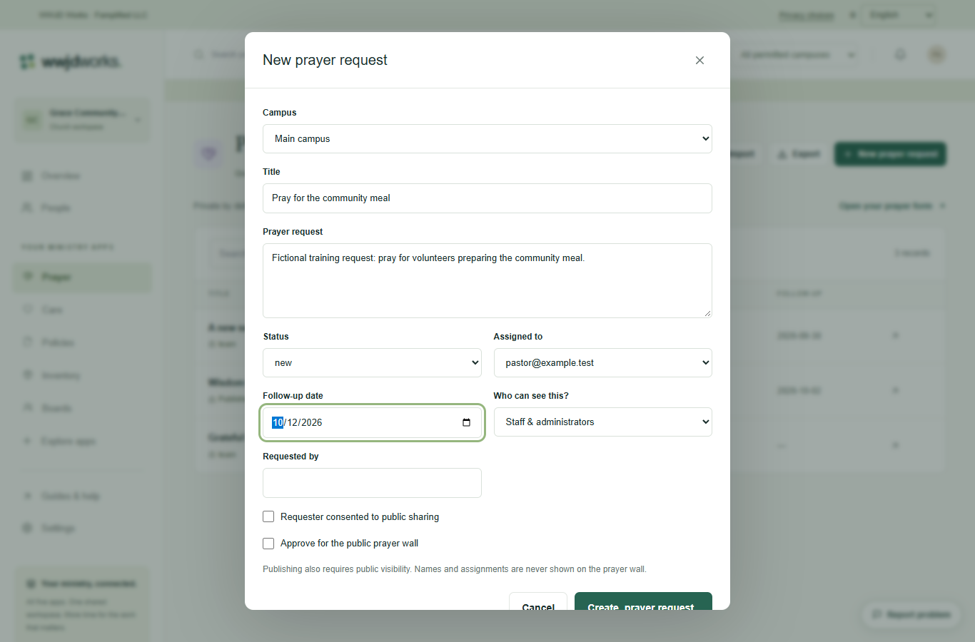Open the calendar picker icon in Follow-up date
975x642 pixels.
466,422
